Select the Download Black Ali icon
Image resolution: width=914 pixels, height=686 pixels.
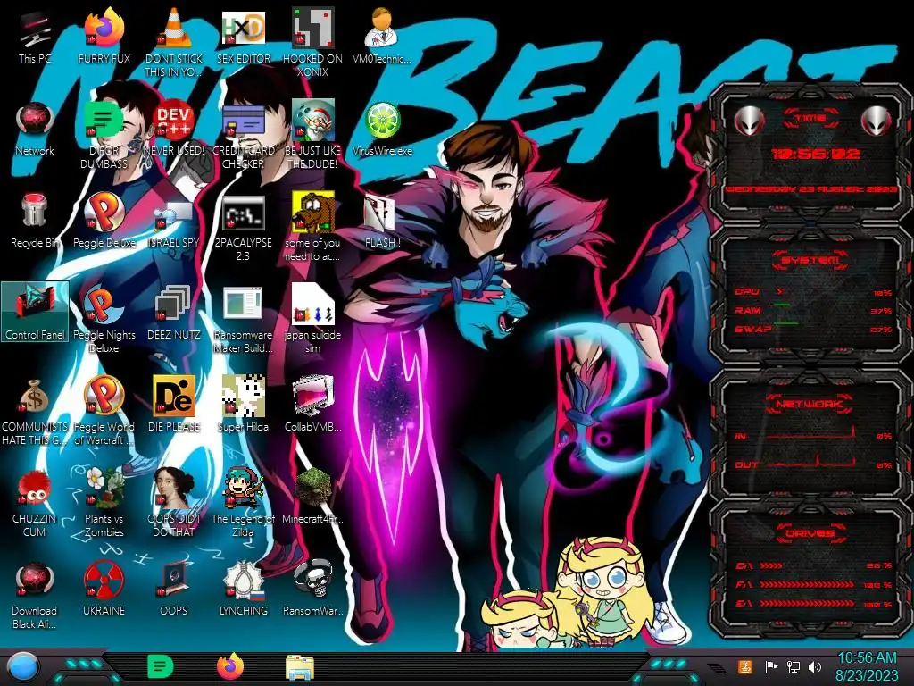[x=35, y=596]
